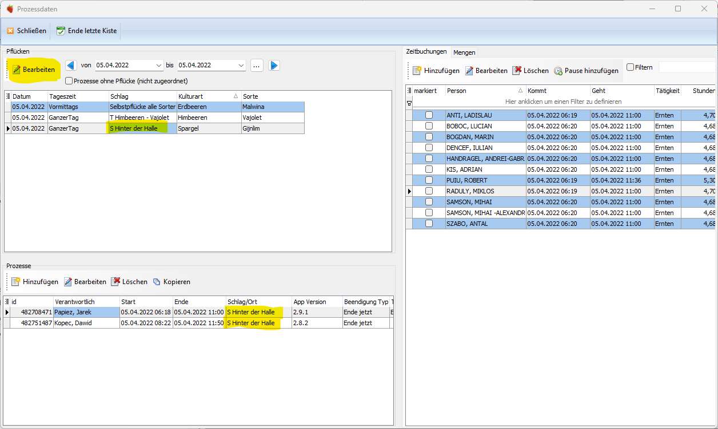Click Kopieren in the Prozesse toolbar

tap(171, 282)
